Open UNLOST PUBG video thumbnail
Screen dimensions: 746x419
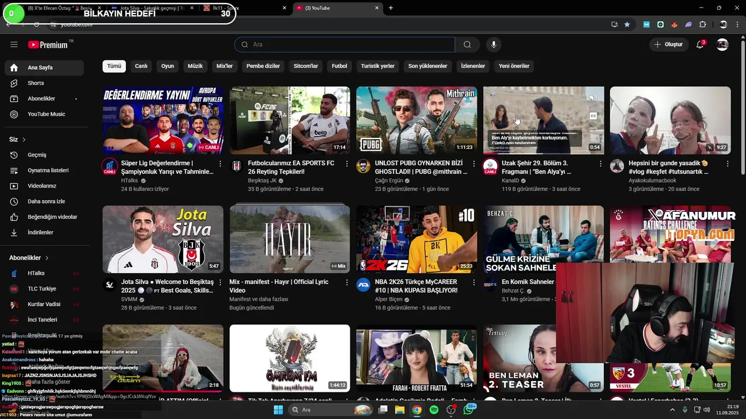pyautogui.click(x=417, y=120)
